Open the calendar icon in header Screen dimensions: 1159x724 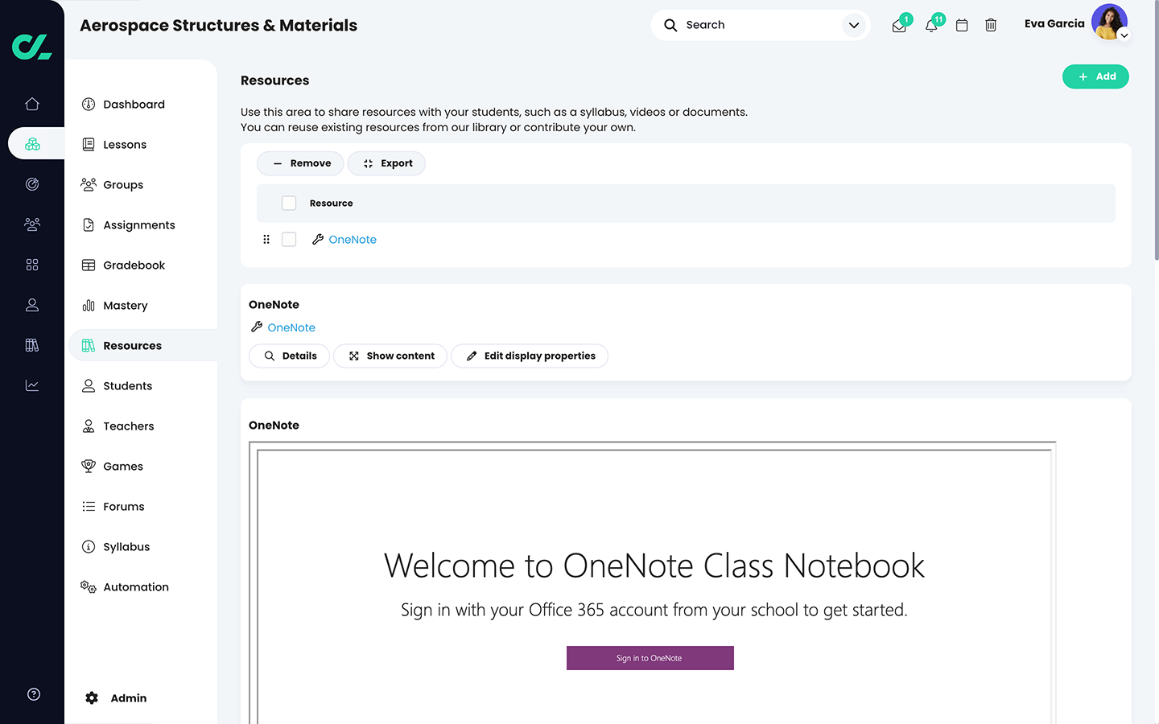click(x=961, y=26)
